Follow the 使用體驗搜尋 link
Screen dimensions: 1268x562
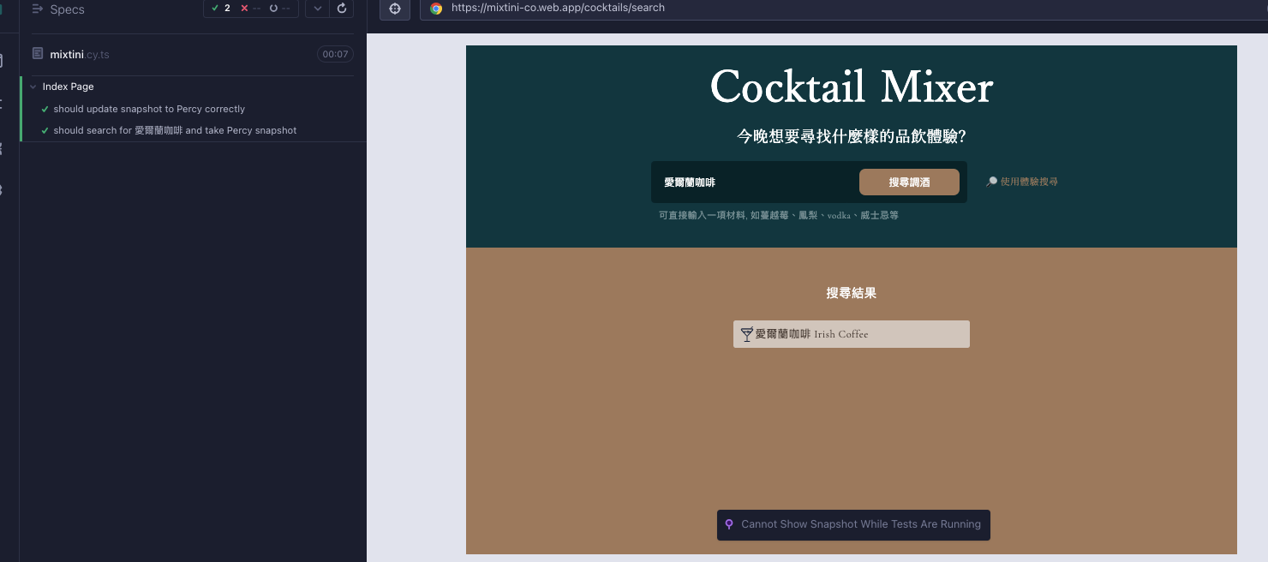point(1028,182)
